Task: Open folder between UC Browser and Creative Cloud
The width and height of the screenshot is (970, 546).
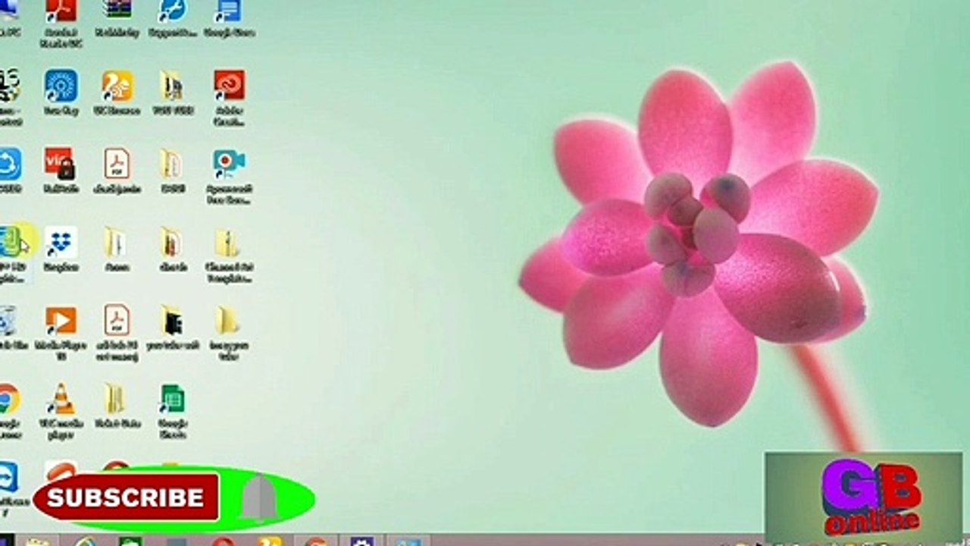Action: [x=172, y=86]
